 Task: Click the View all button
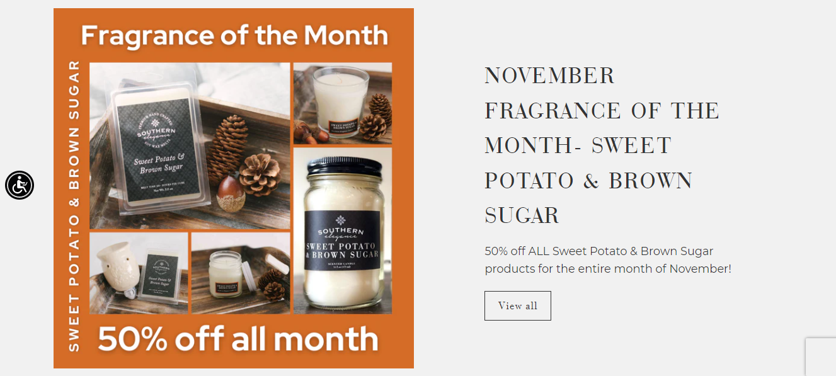pos(518,305)
